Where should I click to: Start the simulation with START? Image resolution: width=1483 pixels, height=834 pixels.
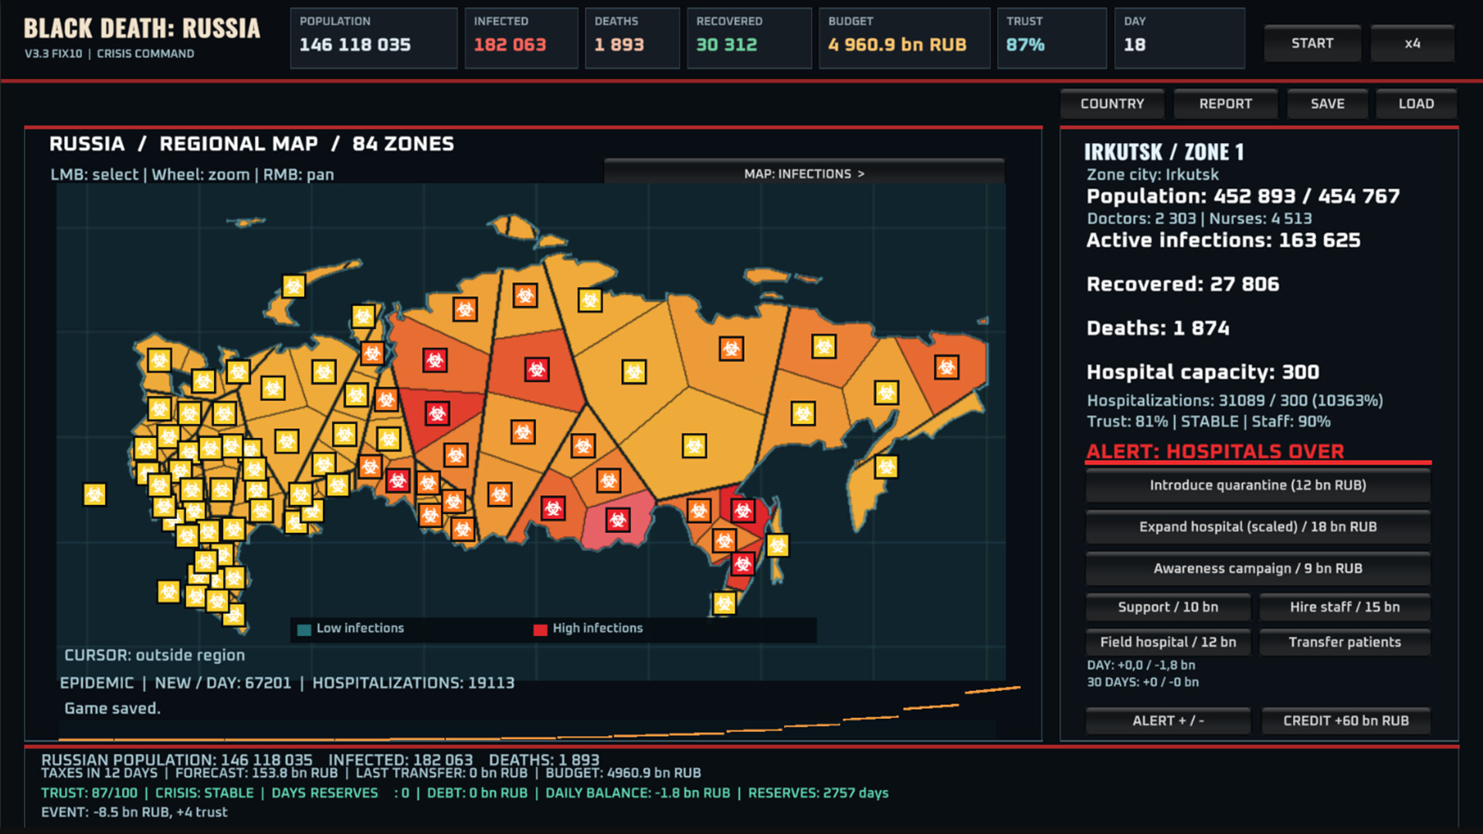(1312, 43)
